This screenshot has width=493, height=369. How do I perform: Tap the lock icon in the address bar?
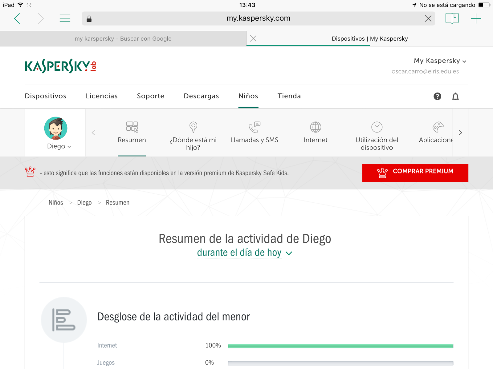pos(89,19)
